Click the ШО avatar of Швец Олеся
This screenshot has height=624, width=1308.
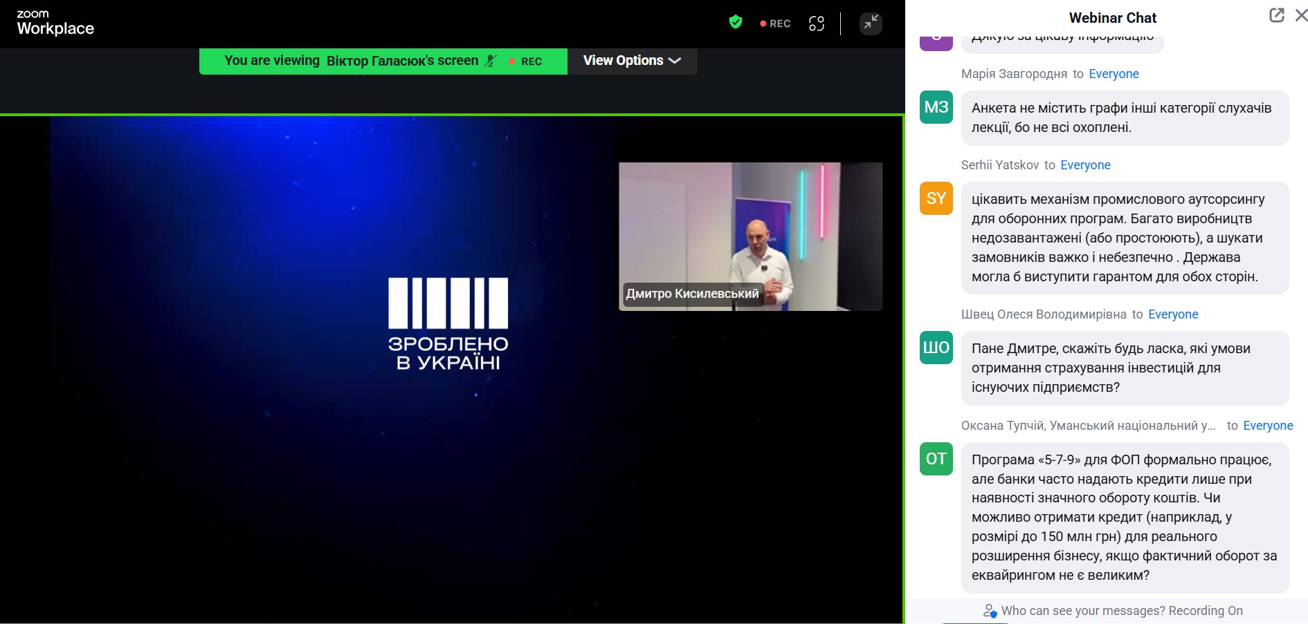936,348
